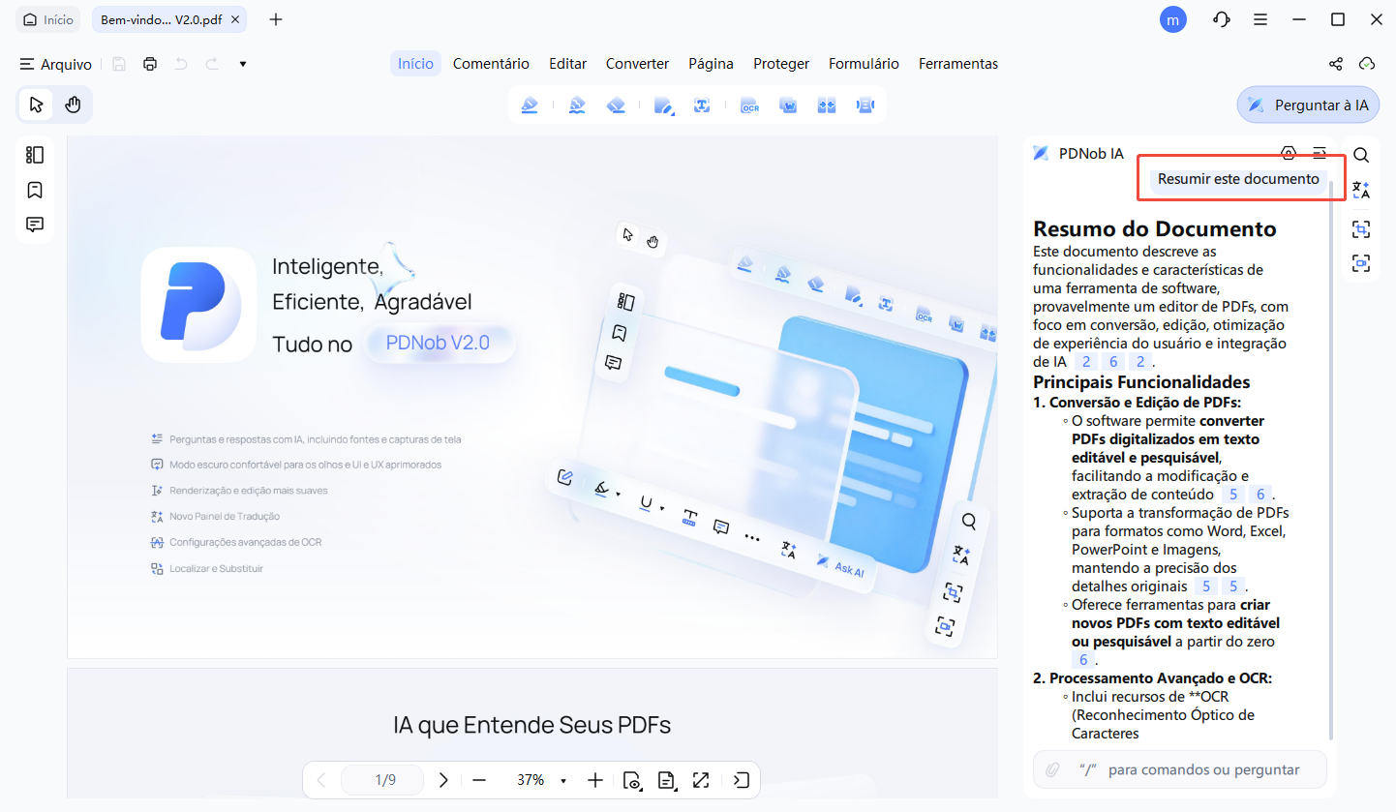This screenshot has height=812, width=1396.
Task: Activate the hand pan tool
Action: 73,105
